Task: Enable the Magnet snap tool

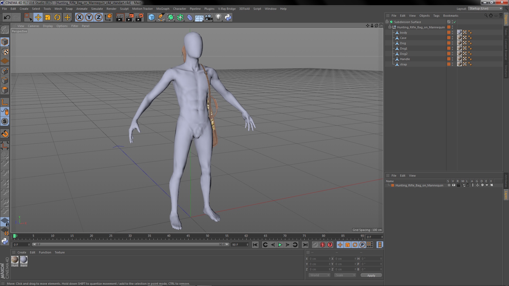Action: (5, 134)
